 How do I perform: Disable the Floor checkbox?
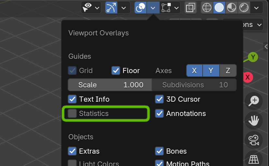tap(116, 70)
